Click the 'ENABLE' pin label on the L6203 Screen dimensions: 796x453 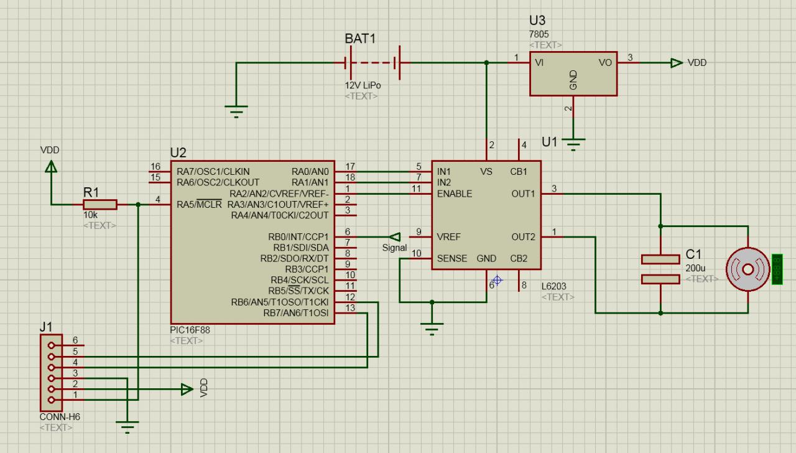pyautogui.click(x=455, y=194)
